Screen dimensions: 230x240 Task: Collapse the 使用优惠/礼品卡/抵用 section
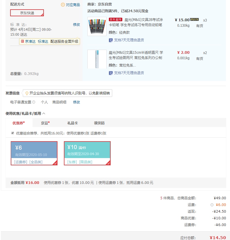click(44, 113)
